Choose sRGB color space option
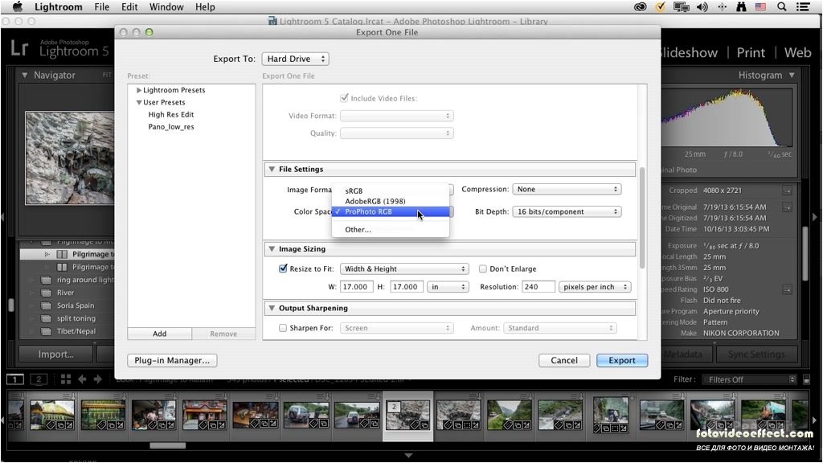 (x=391, y=191)
